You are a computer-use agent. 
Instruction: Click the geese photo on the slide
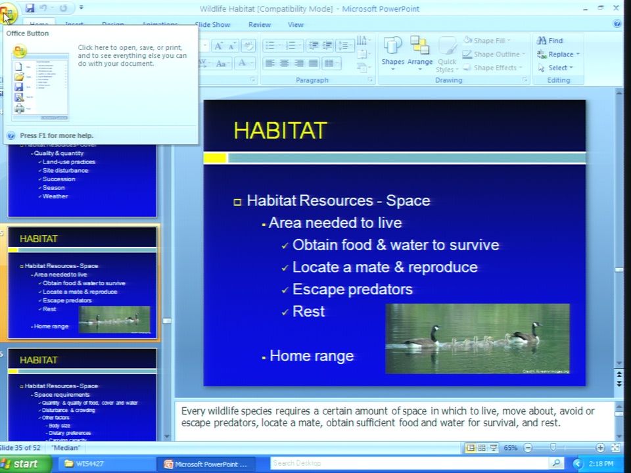[x=477, y=339]
